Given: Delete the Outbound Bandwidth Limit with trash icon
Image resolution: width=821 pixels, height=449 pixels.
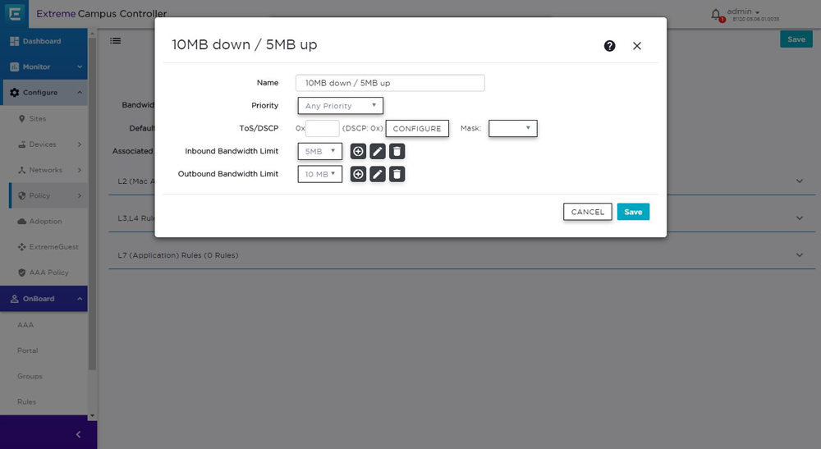Looking at the screenshot, I should pos(397,174).
